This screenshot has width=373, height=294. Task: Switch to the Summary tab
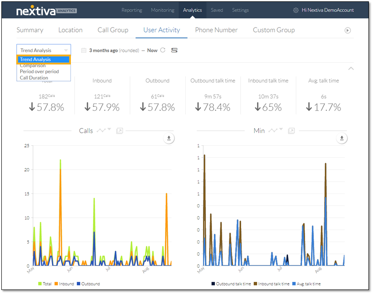coord(30,30)
